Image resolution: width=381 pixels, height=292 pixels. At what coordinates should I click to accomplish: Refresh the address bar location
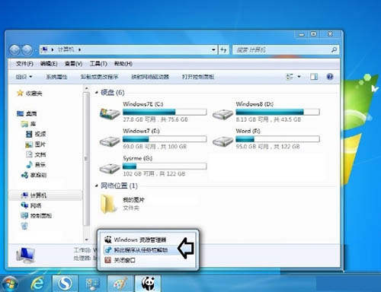point(224,49)
